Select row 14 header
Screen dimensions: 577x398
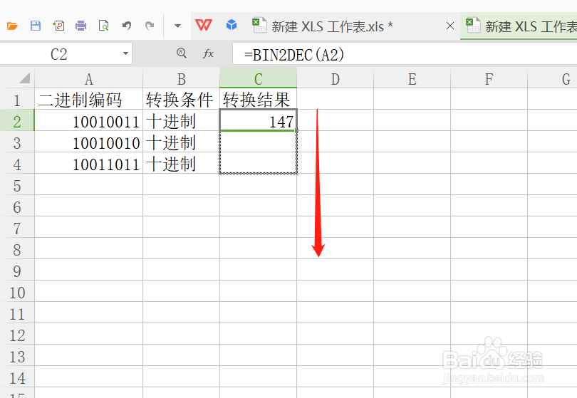[17, 377]
